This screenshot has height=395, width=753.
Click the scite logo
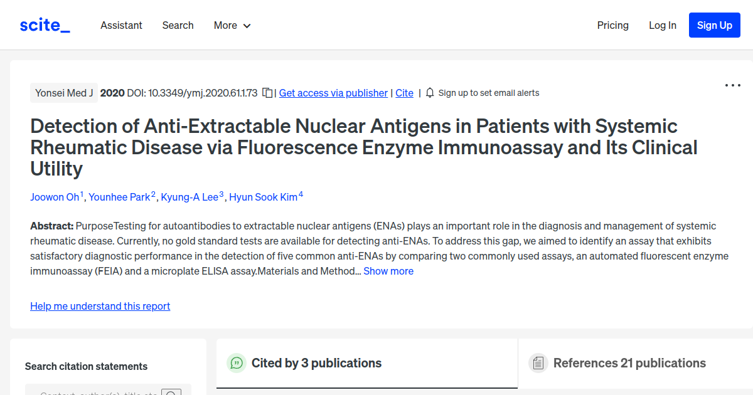click(x=44, y=24)
